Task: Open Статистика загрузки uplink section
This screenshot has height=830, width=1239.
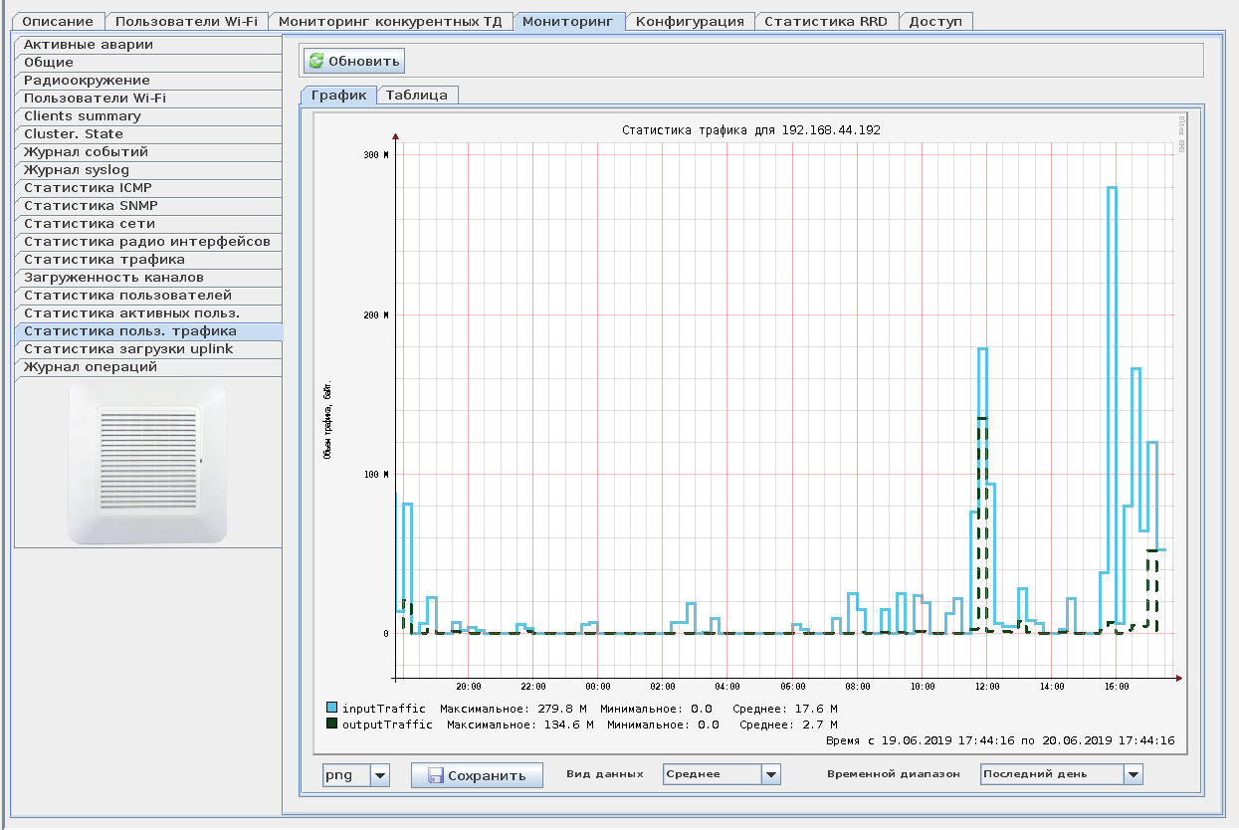Action: click(x=128, y=349)
